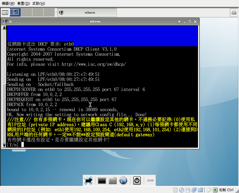
Task: Switch to the third workspace in pager
Action: [x=38, y=12]
